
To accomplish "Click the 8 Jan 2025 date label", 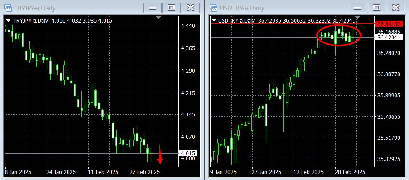I will point(18,172).
